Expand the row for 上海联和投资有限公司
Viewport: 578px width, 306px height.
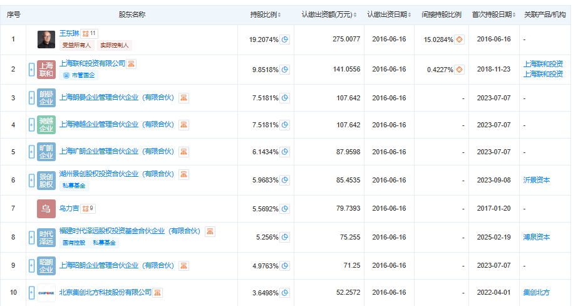pos(31,70)
